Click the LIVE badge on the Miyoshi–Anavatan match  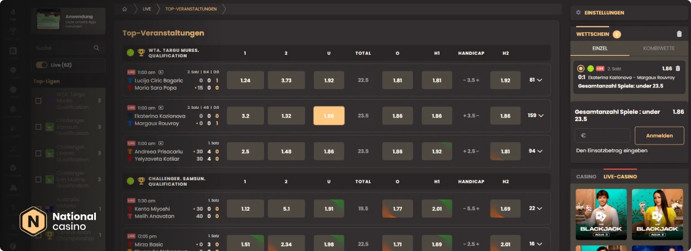131,200
